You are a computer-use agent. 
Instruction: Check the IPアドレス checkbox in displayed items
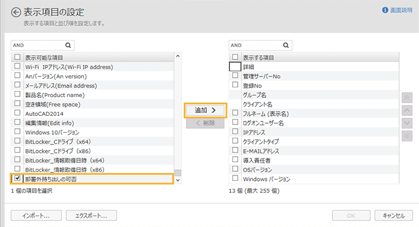[235, 131]
